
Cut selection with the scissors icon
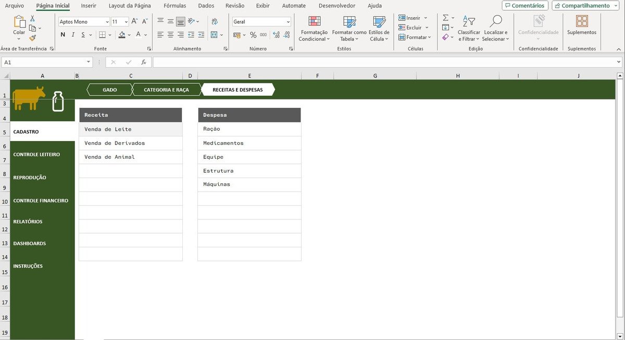pos(32,18)
